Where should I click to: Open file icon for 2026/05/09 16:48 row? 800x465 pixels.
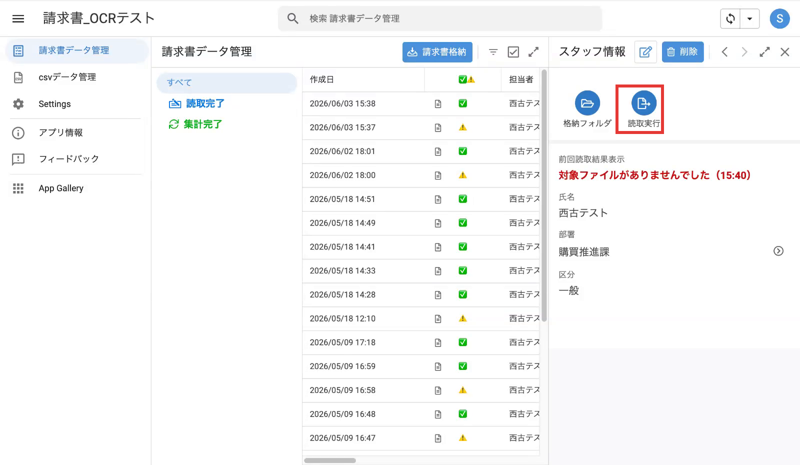point(438,414)
